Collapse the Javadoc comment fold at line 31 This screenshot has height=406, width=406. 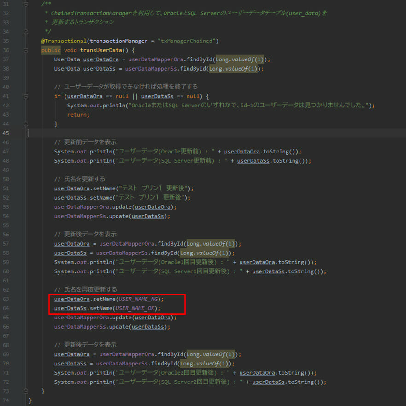tap(26, 4)
